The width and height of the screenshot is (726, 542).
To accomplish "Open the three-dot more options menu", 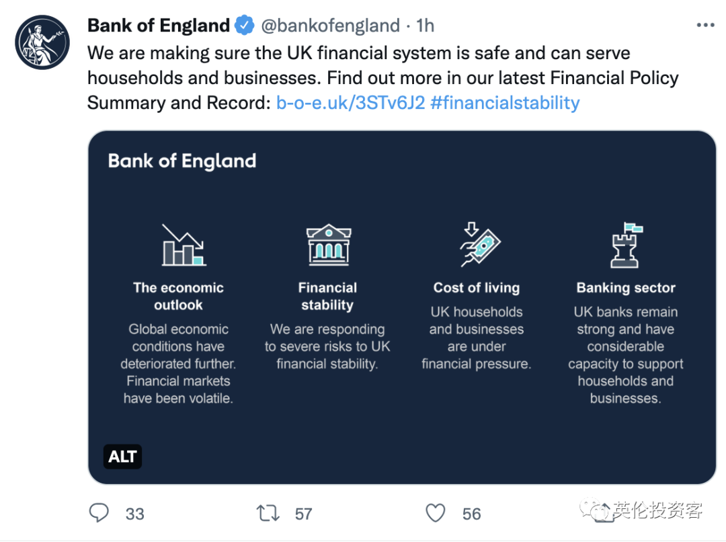I will pos(705,25).
